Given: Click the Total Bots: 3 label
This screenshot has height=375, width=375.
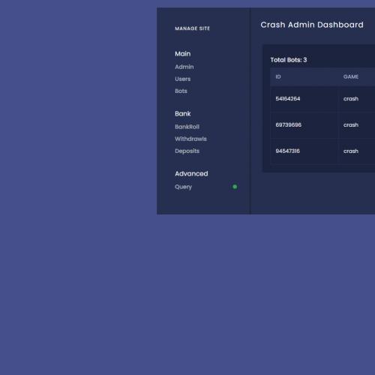Looking at the screenshot, I should click(x=289, y=60).
